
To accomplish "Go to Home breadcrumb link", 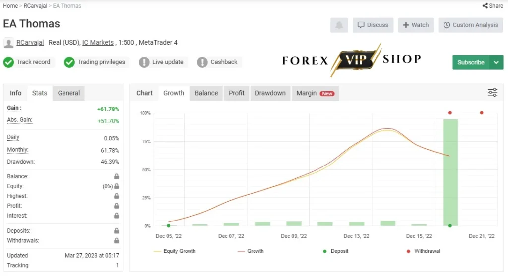I will pyautogui.click(x=10, y=6).
